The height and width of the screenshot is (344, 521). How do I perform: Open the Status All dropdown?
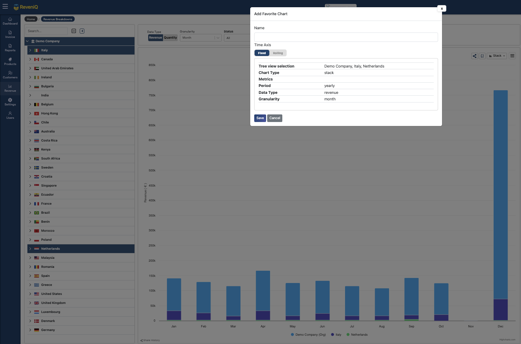(237, 38)
